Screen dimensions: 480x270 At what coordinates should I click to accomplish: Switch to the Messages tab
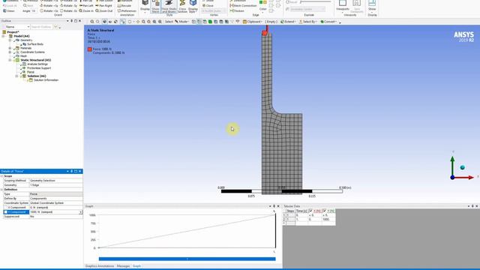pos(123,266)
